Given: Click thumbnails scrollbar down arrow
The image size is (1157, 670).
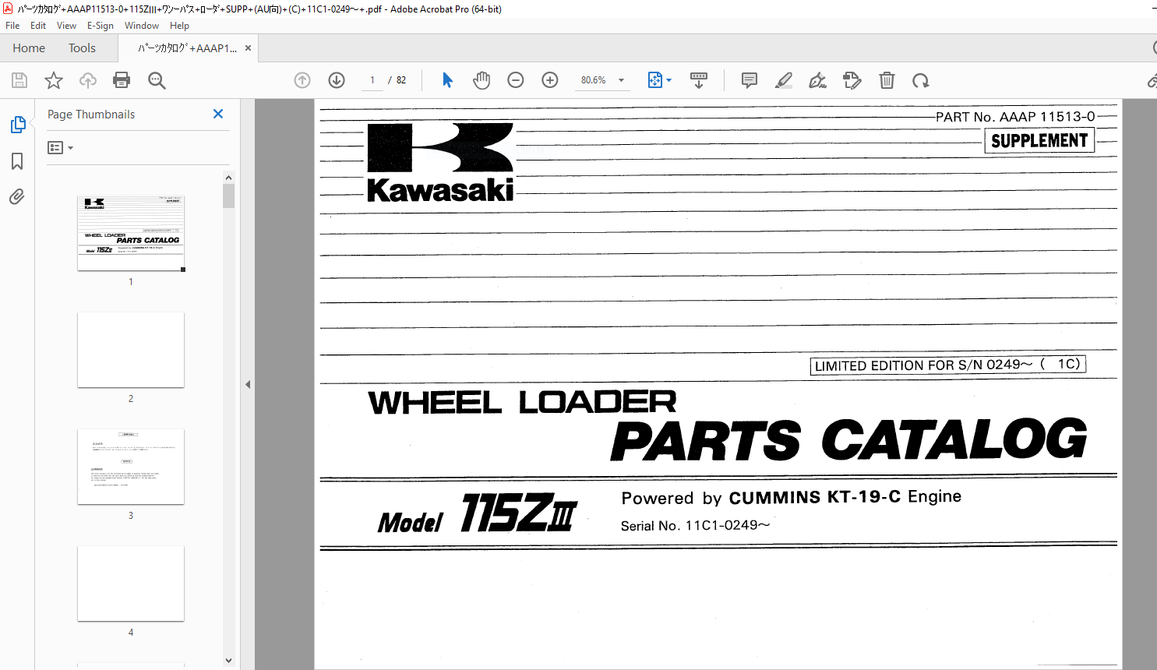Looking at the screenshot, I should [x=228, y=660].
